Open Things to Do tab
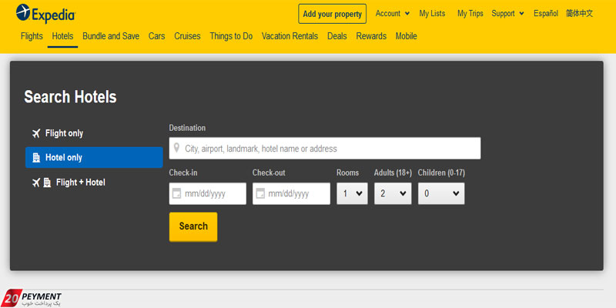The height and width of the screenshot is (308, 616). pos(231,36)
